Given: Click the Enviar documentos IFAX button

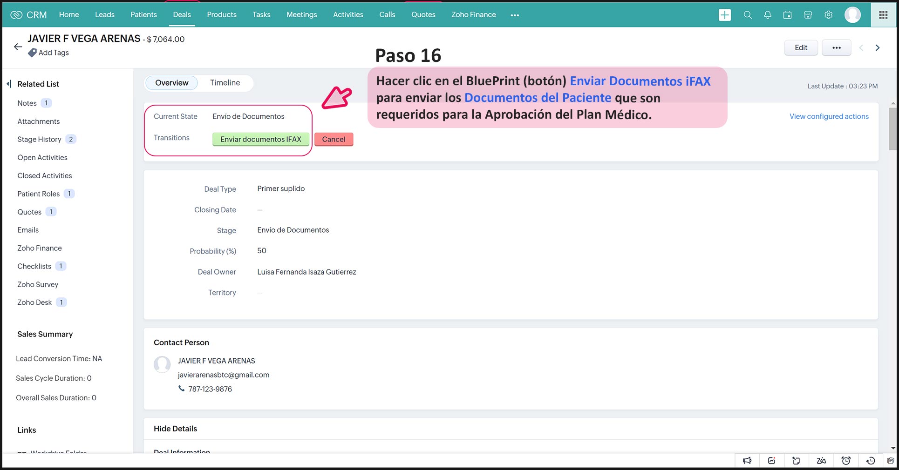Looking at the screenshot, I should tap(260, 139).
